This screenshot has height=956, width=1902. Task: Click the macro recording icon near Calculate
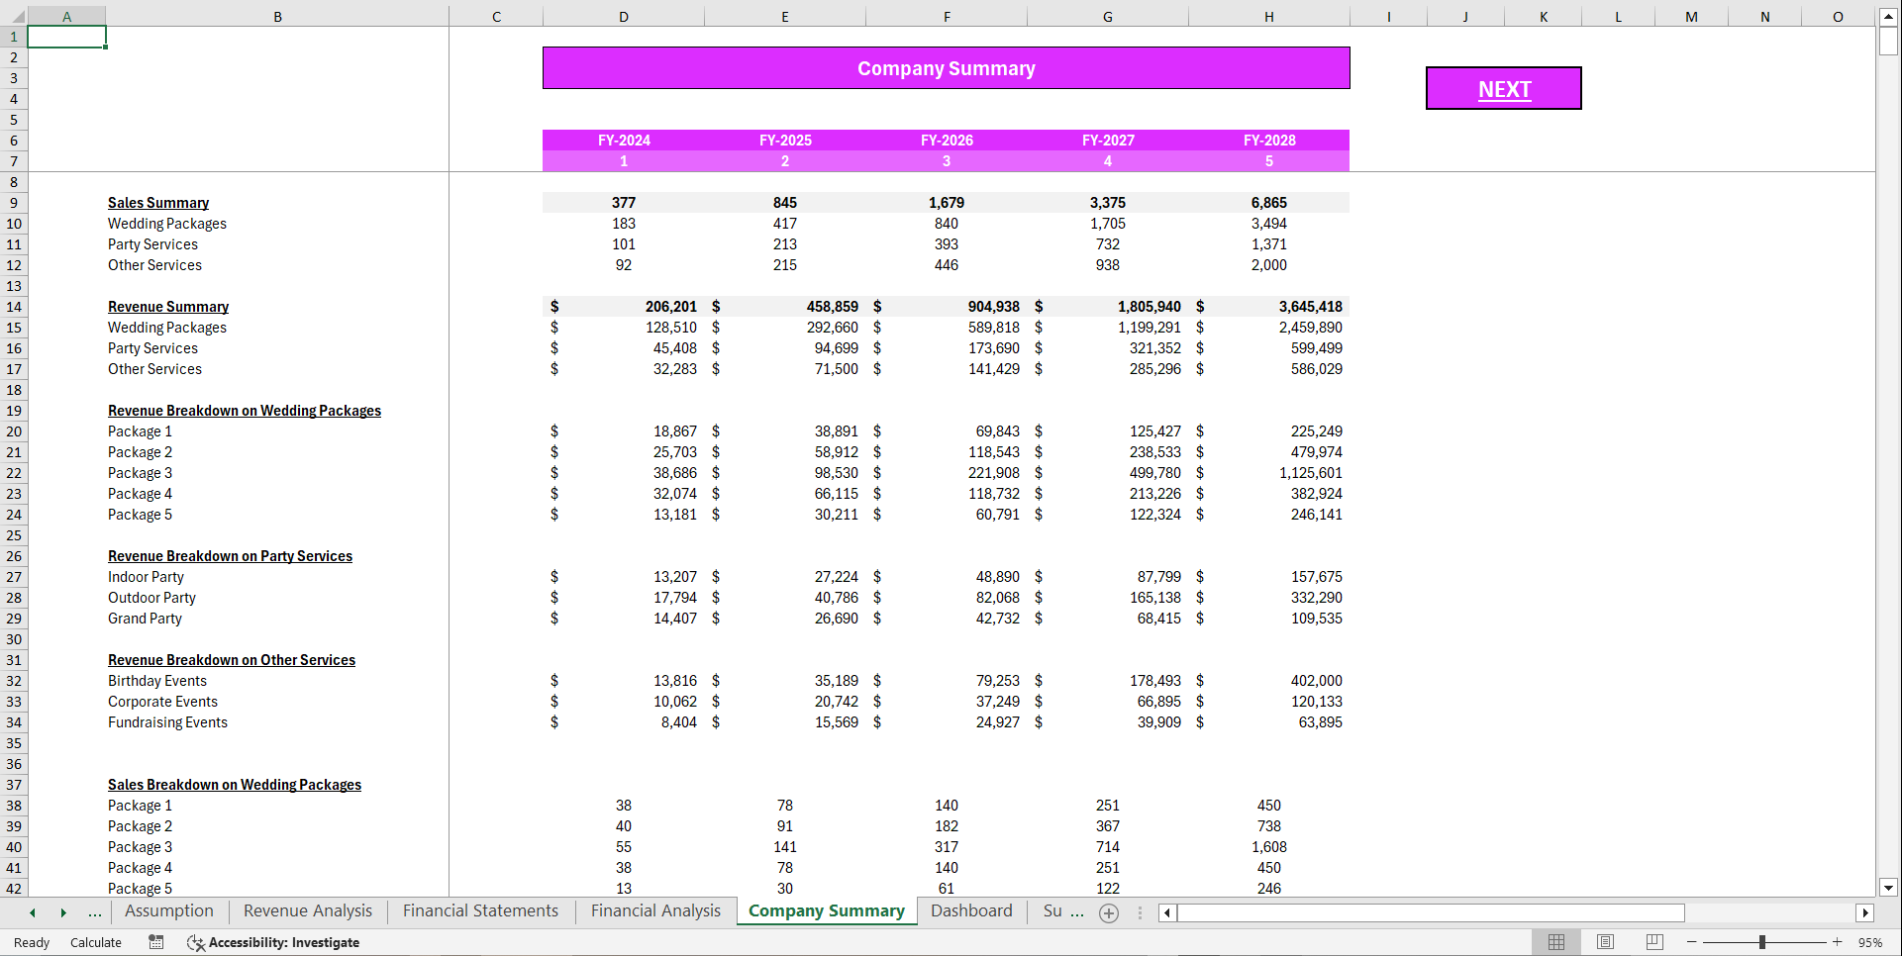coord(155,942)
